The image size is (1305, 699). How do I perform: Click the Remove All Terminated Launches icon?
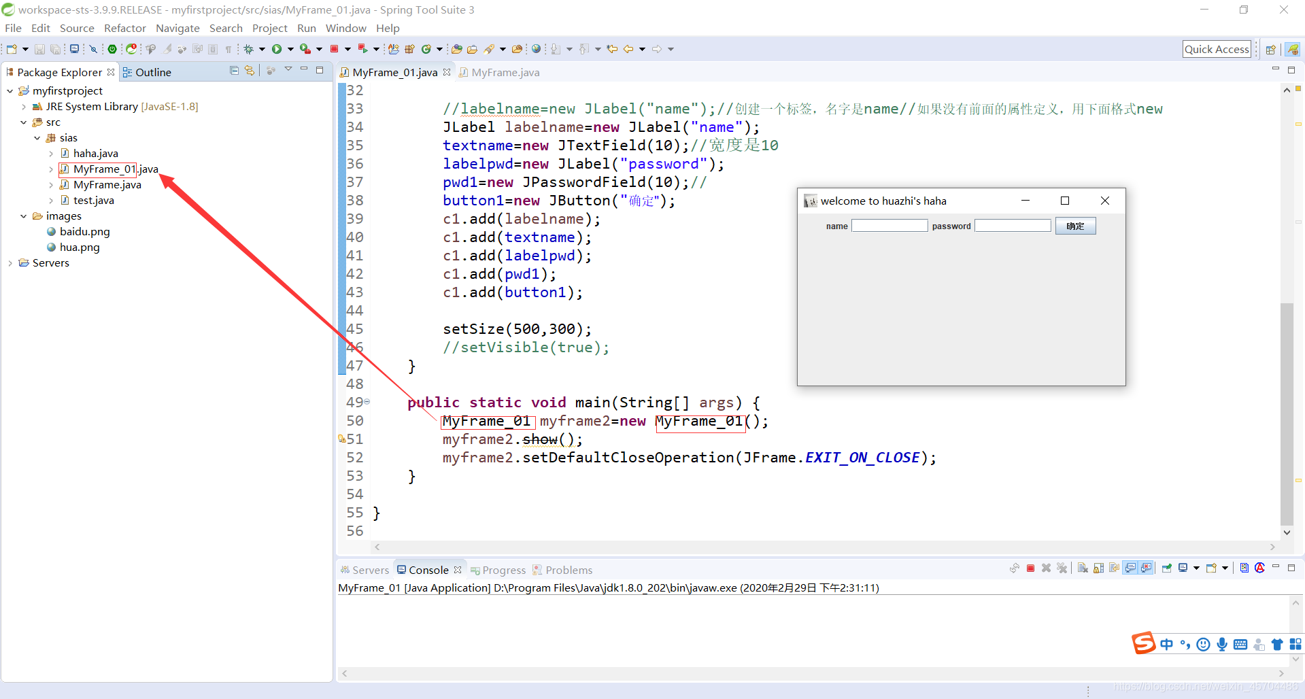click(x=1062, y=568)
